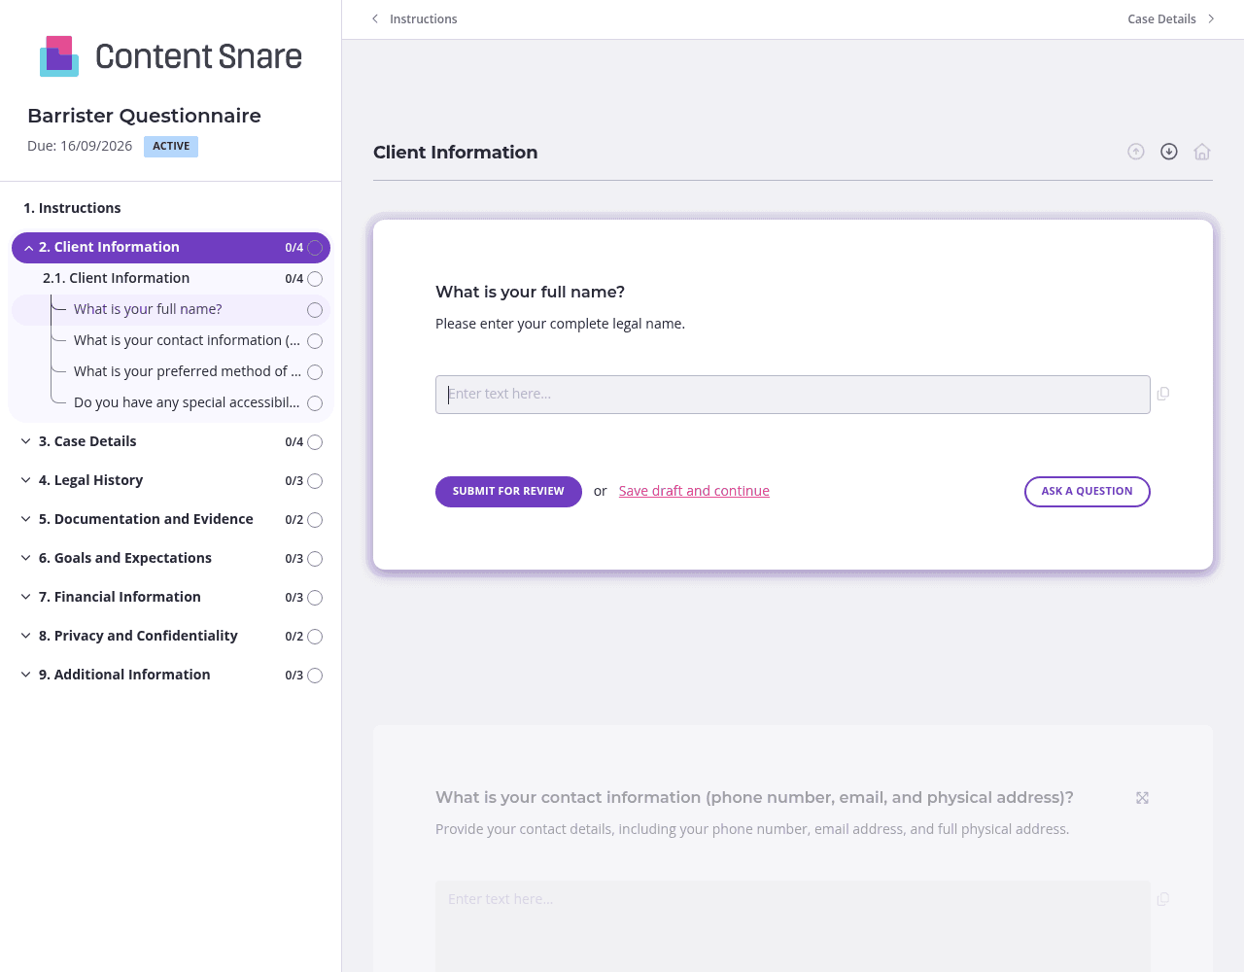
Task: Expand Financial Information section chevron
Action: pos(26,597)
